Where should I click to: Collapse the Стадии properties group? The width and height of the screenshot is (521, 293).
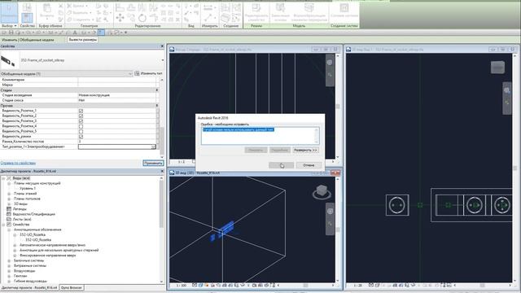point(157,90)
